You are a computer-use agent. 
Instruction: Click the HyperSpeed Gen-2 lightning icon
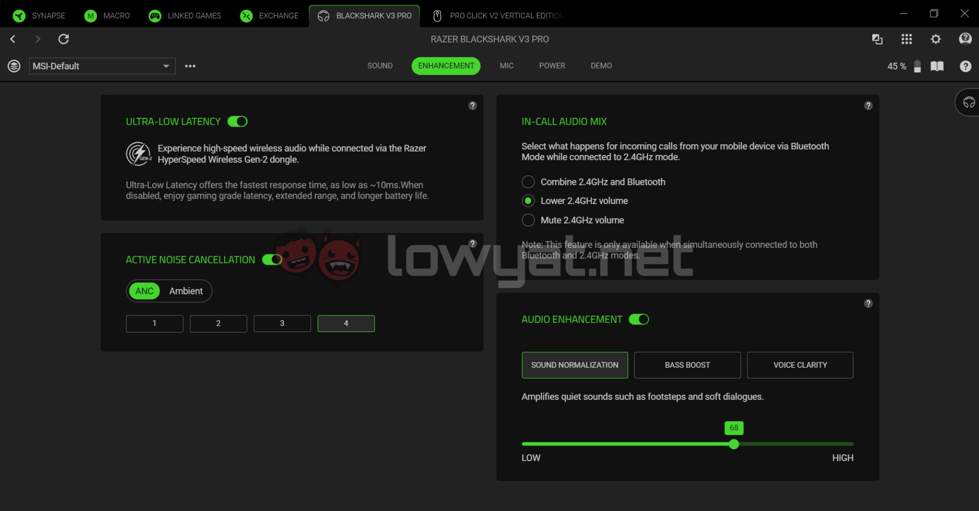coord(139,154)
